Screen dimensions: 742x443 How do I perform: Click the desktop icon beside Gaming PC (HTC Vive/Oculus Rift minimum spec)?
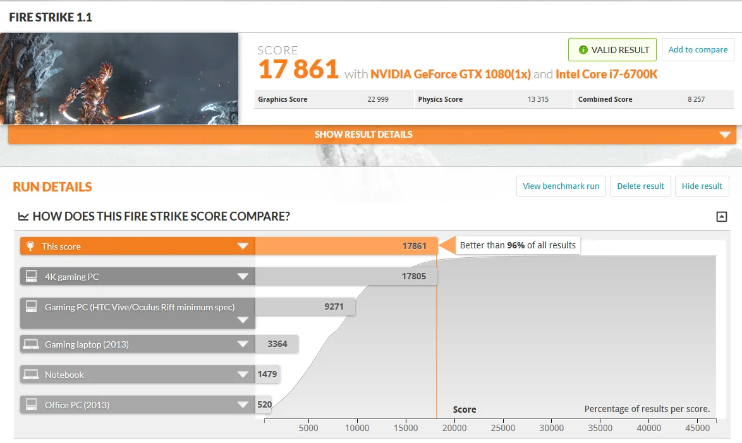(31, 306)
